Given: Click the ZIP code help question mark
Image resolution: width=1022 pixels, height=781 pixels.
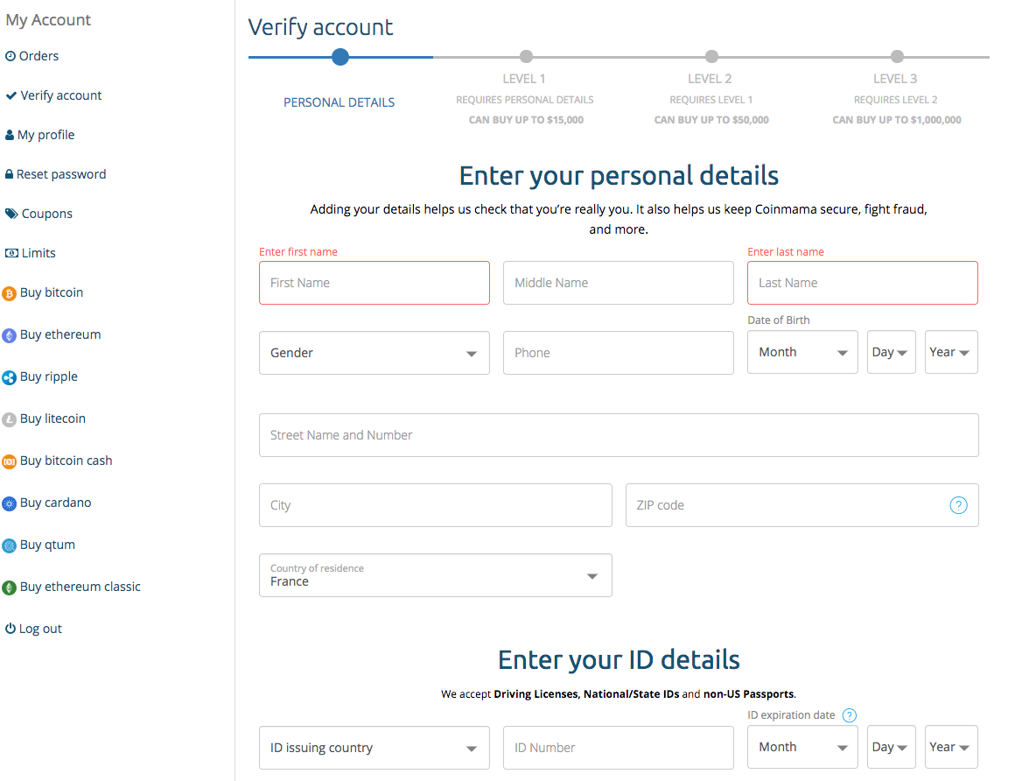Looking at the screenshot, I should 958,505.
